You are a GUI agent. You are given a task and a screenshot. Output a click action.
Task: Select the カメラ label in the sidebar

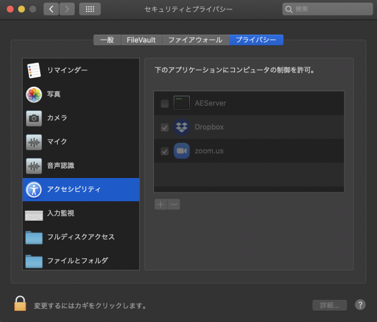tap(57, 118)
